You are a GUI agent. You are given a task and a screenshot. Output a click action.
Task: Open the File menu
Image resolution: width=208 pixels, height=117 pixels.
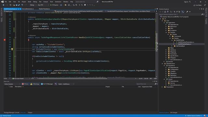pyautogui.click(x=6, y=2)
